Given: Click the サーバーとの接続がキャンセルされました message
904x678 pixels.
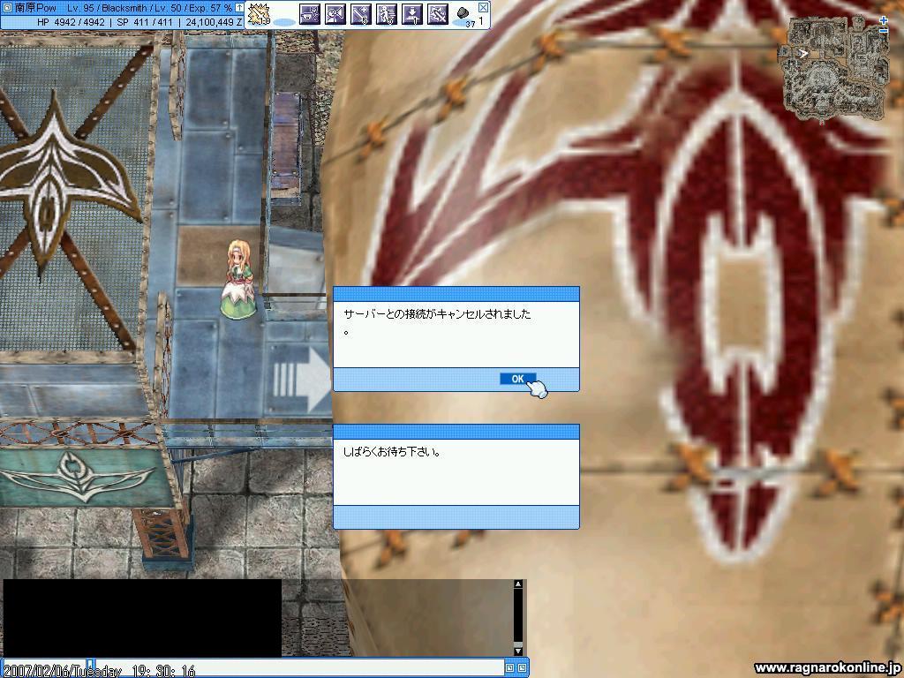Looking at the screenshot, I should (x=437, y=314).
